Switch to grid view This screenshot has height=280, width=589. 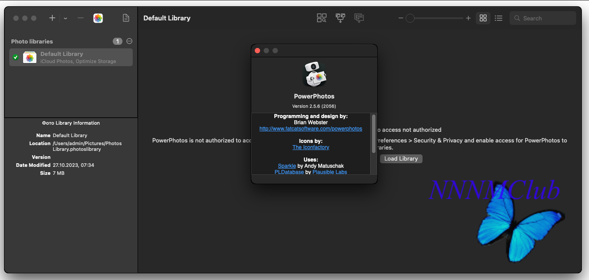tap(483, 18)
